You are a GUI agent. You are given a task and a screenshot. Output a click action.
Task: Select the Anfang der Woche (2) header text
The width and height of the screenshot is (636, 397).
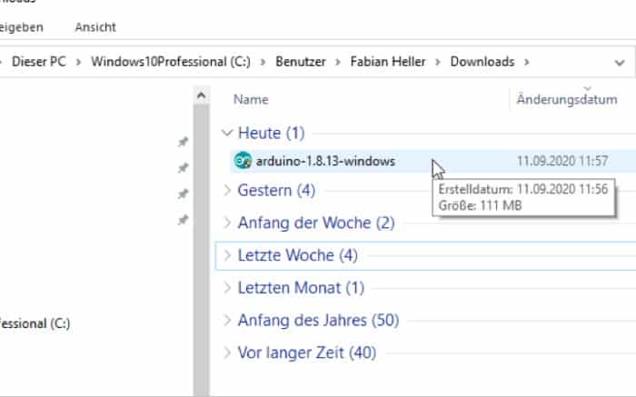(x=316, y=223)
